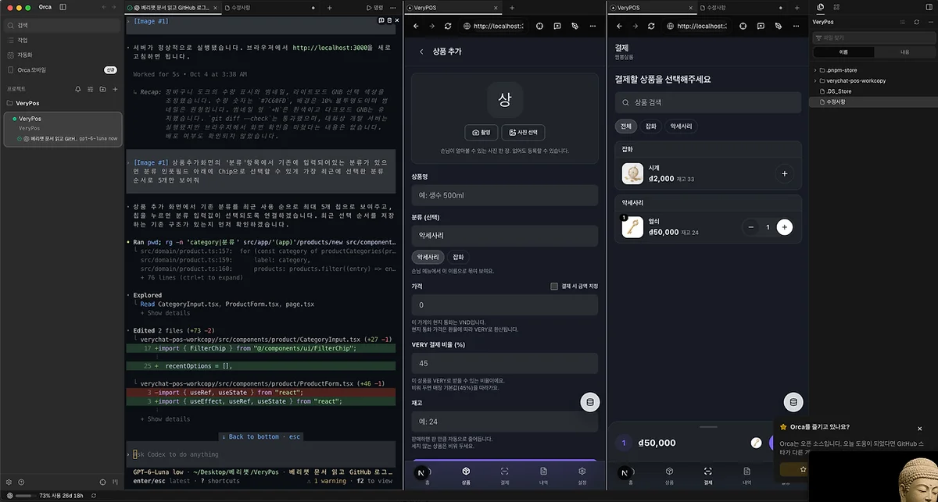Open 결제 in middle pane bottom navigation
This screenshot has height=502, width=938.
click(x=505, y=475)
